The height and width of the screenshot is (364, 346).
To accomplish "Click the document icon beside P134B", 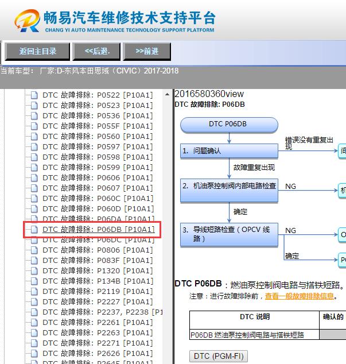I will tap(34, 281).
